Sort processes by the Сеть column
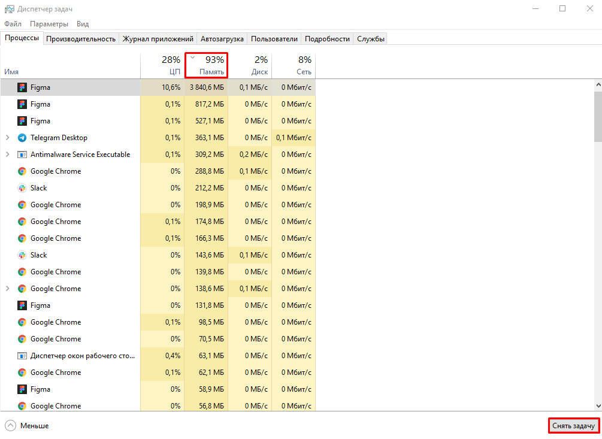Image resolution: width=602 pixels, height=439 pixels. click(x=294, y=65)
